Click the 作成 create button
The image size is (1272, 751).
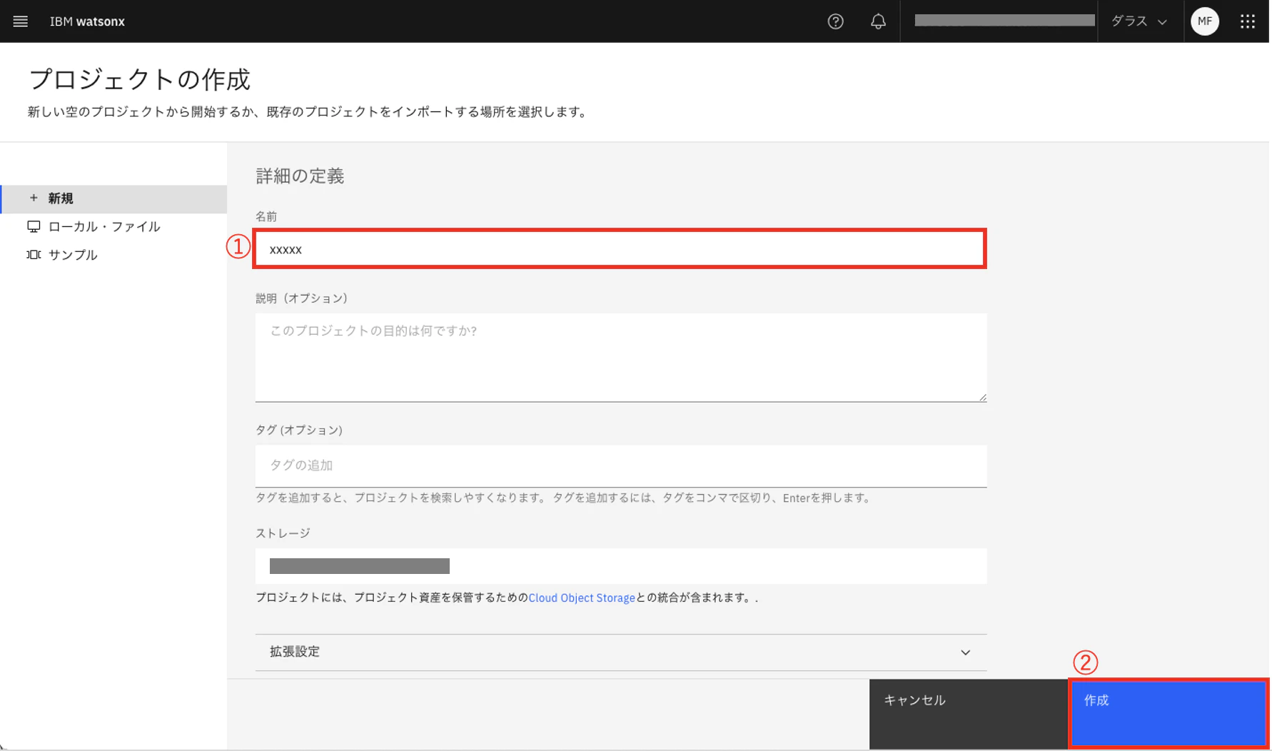(x=1168, y=714)
